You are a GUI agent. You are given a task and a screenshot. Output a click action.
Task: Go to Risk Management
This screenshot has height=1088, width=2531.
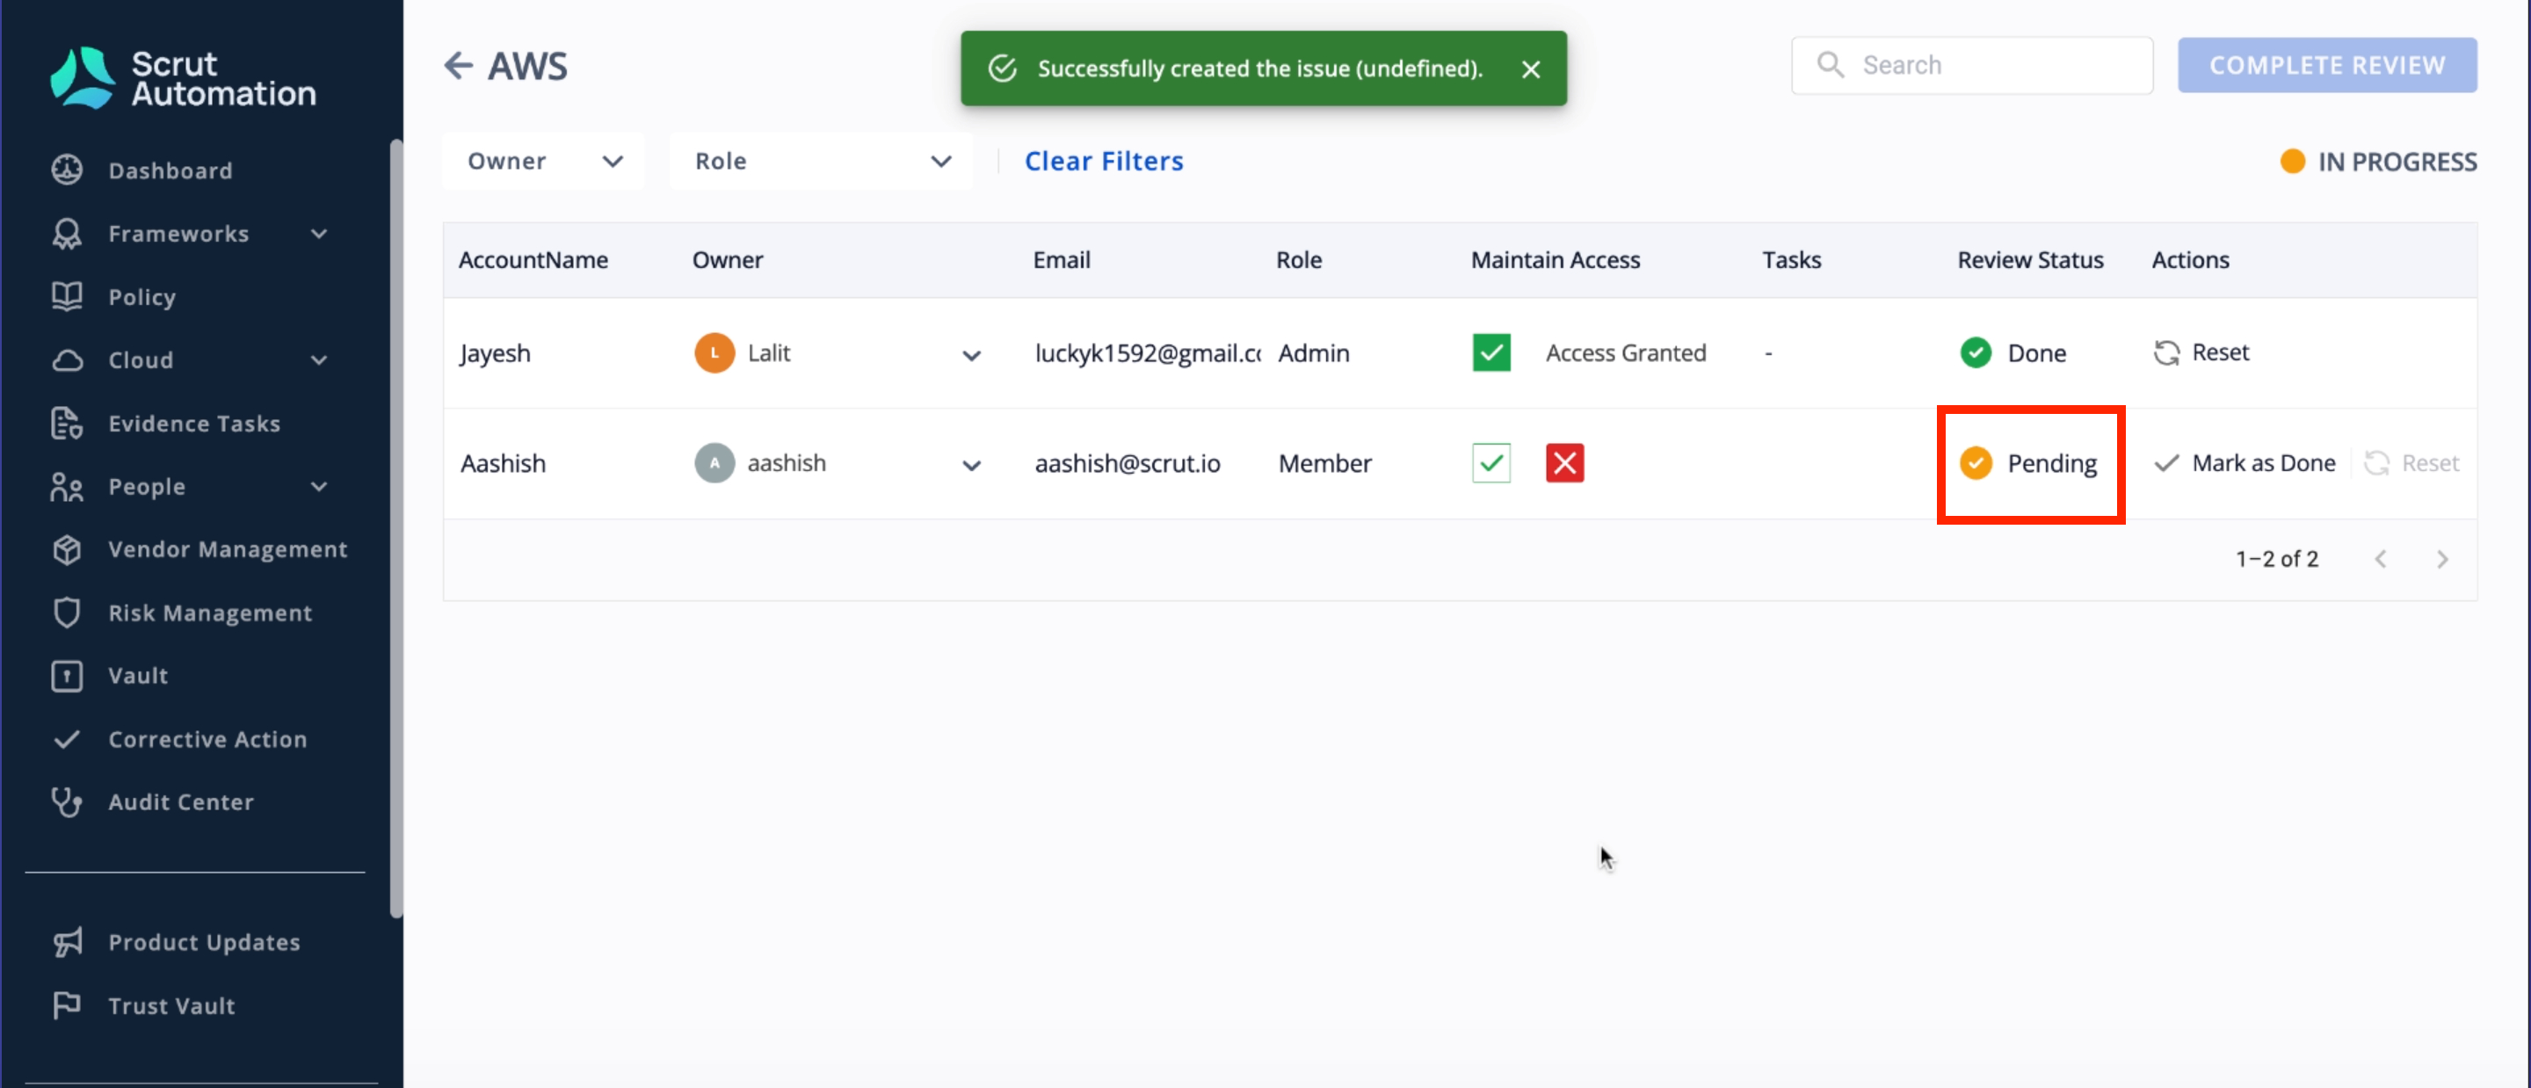tap(209, 613)
